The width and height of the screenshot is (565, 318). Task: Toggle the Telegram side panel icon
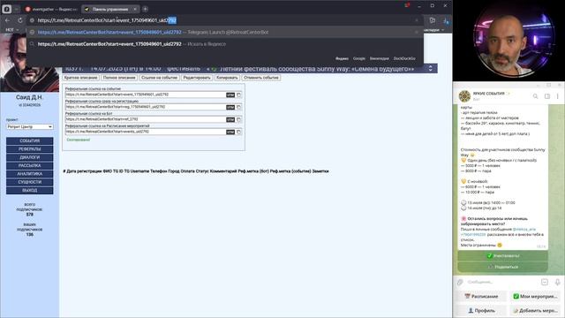pos(547,96)
